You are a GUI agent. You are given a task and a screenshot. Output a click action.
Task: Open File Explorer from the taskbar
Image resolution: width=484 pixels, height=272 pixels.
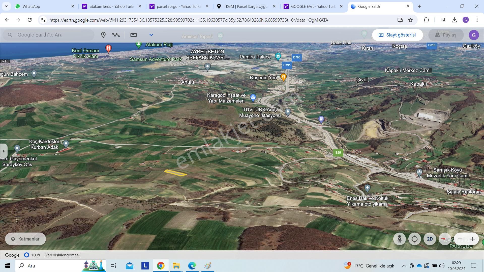pyautogui.click(x=176, y=266)
